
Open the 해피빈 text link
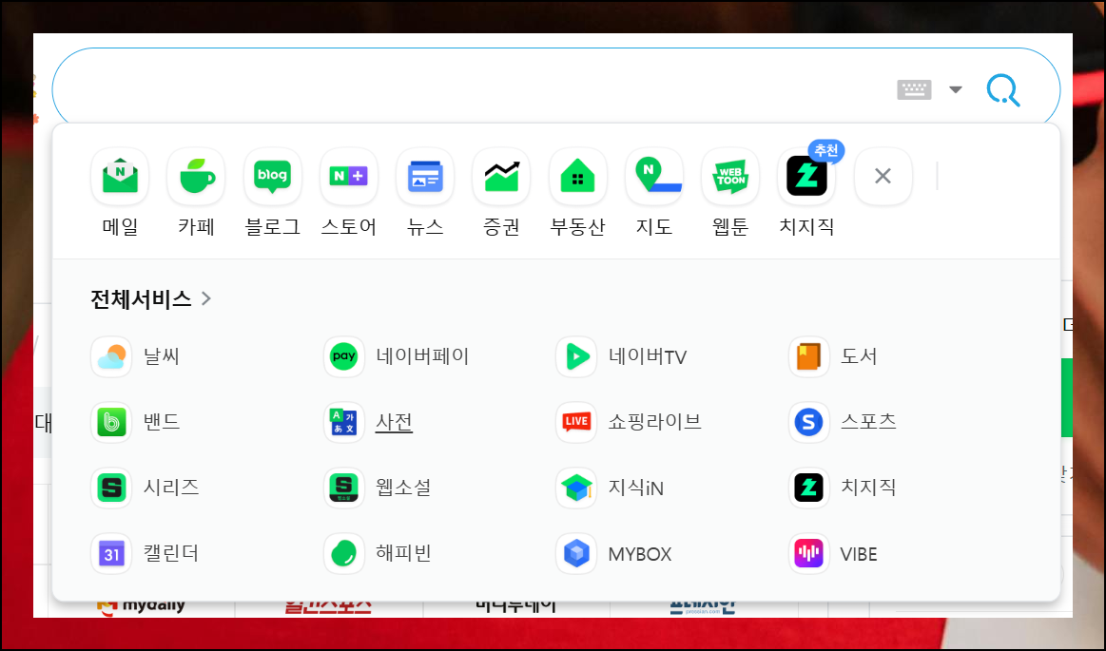403,554
